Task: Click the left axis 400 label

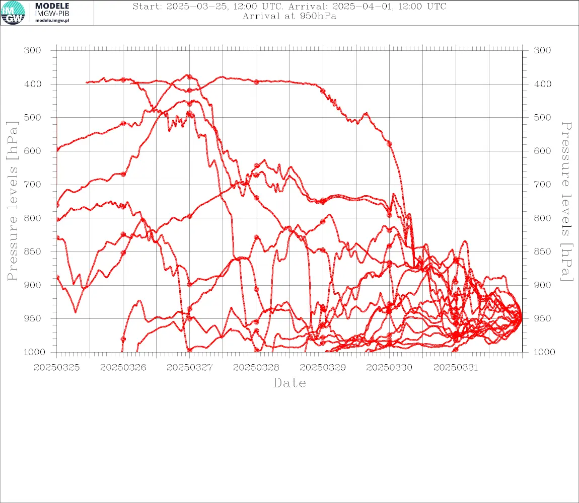Action: [x=33, y=84]
